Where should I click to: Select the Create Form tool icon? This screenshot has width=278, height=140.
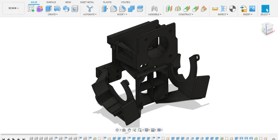point(40,9)
